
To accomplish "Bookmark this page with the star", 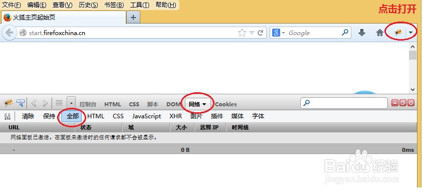I will tap(242, 33).
